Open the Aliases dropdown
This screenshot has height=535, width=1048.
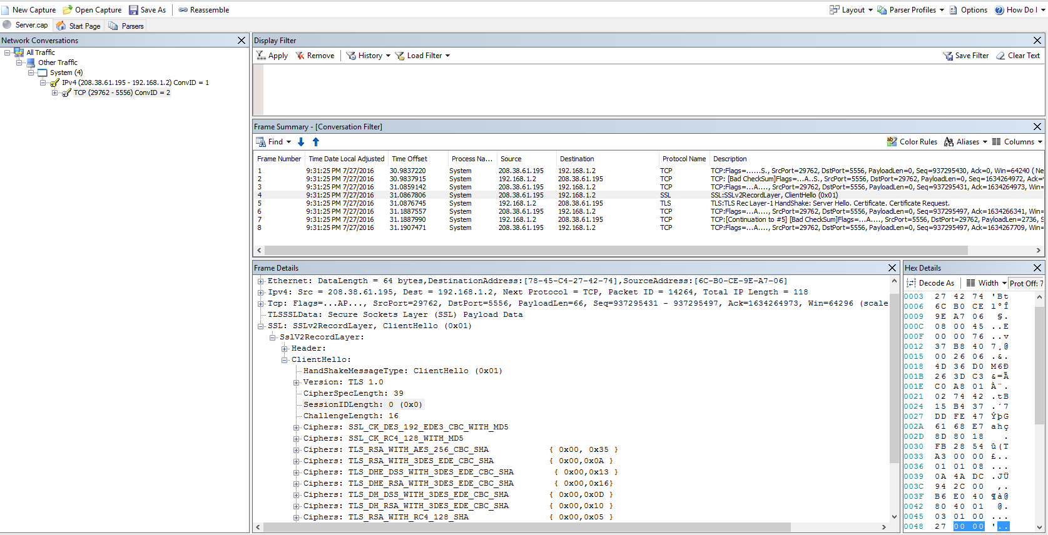click(x=965, y=142)
